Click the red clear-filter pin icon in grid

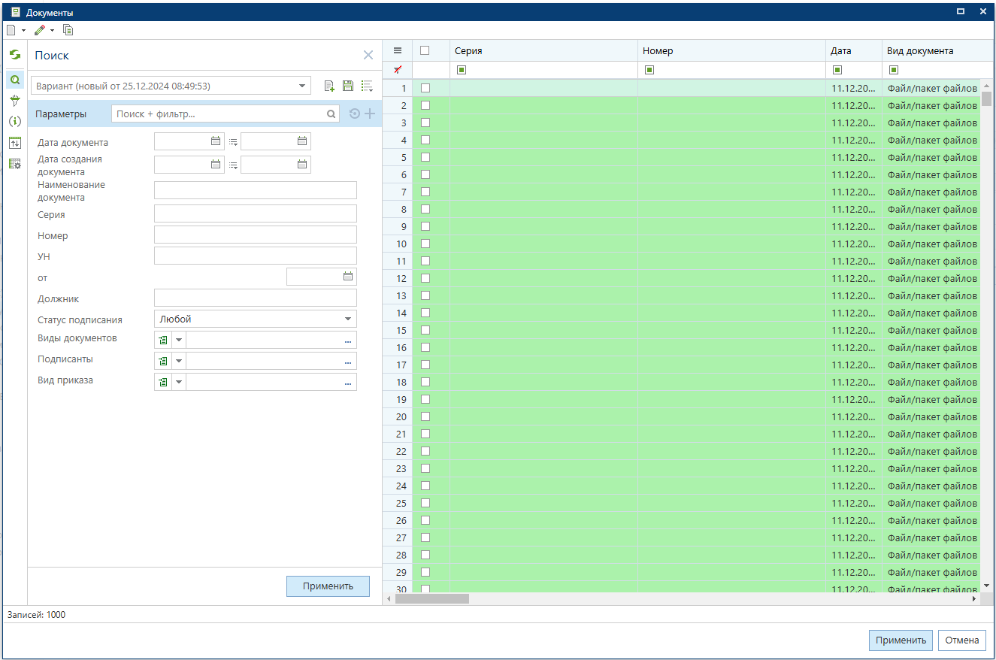398,70
